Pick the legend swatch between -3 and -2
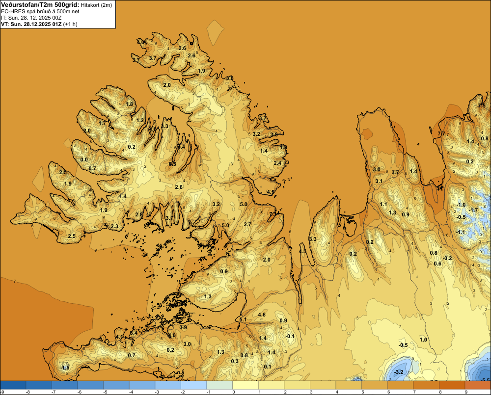 tap(168, 385)
